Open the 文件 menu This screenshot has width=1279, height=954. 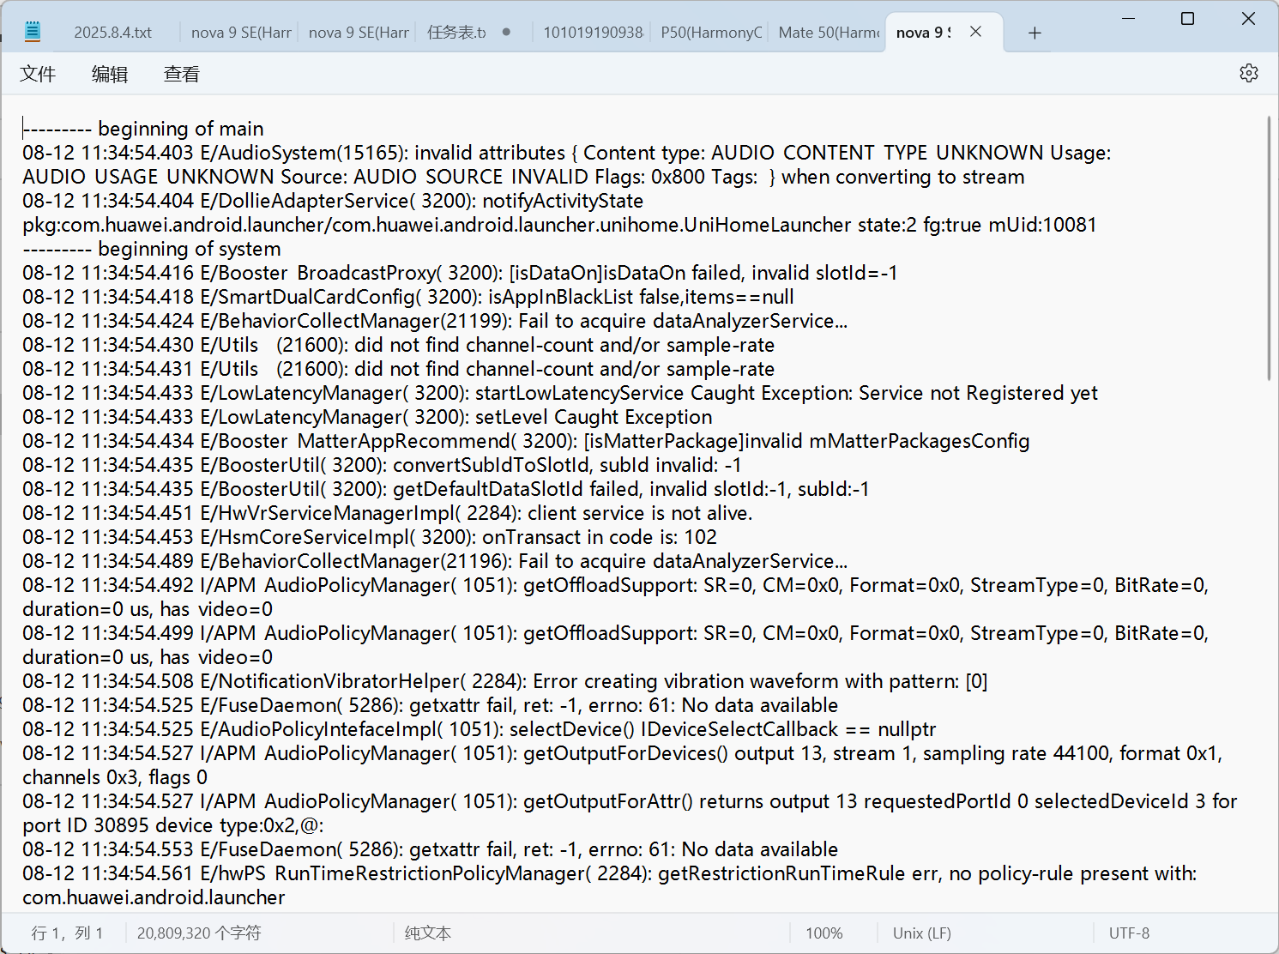coord(38,74)
